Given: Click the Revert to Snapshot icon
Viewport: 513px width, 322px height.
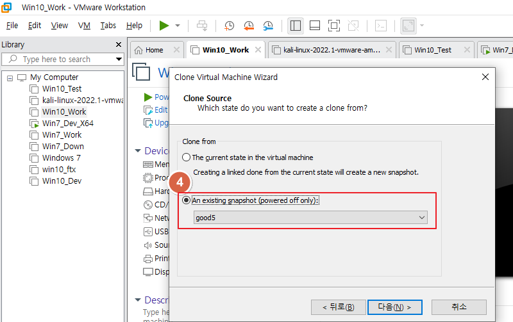Looking at the screenshot, I should [249, 26].
